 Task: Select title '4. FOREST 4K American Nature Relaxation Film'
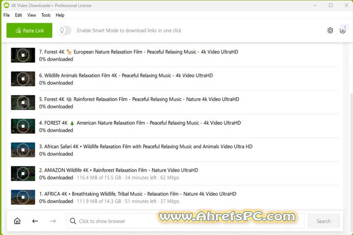[x=140, y=123]
